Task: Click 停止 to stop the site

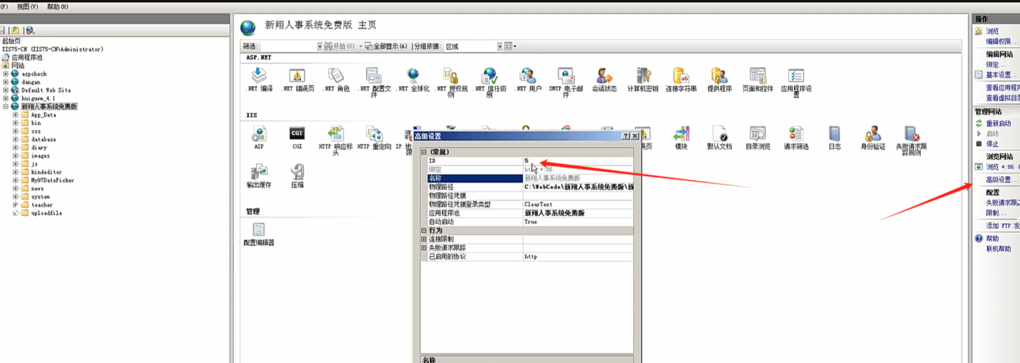Action: click(x=992, y=144)
